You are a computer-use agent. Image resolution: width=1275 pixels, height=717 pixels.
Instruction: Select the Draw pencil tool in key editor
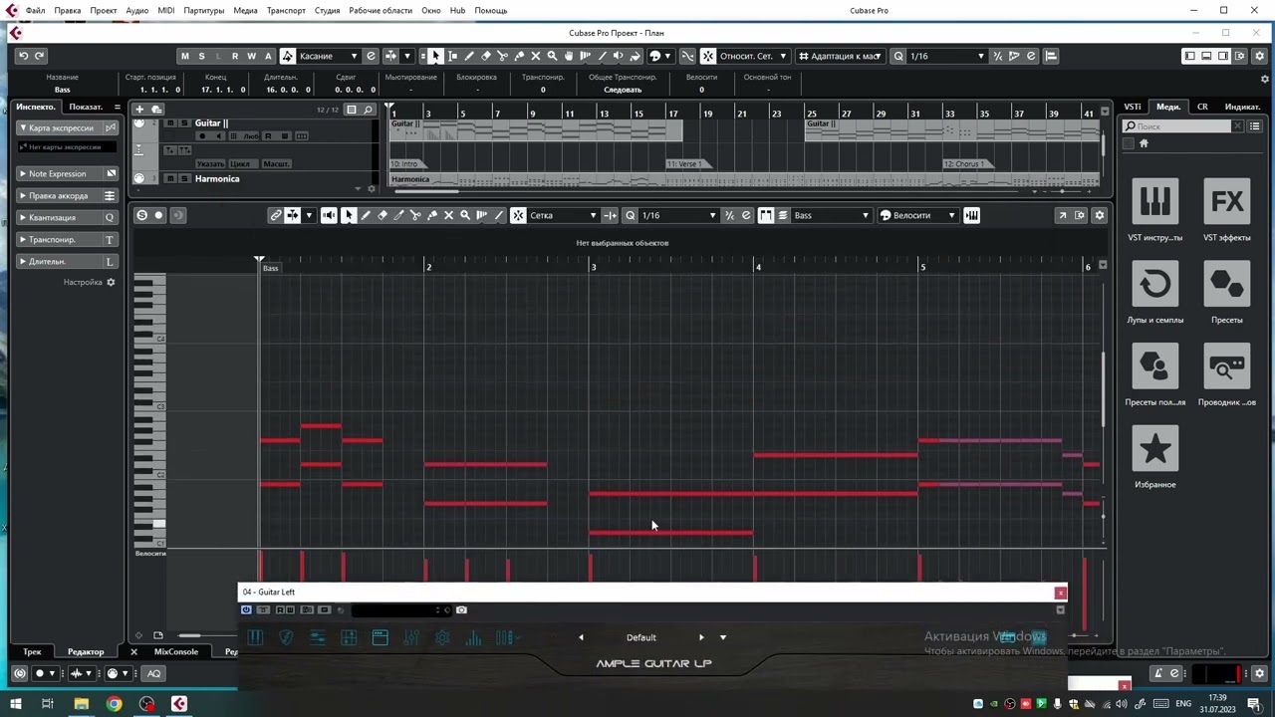tap(366, 215)
